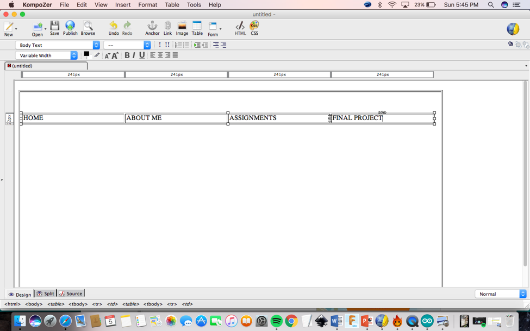Open Google Chrome from the Dock

coord(291,321)
